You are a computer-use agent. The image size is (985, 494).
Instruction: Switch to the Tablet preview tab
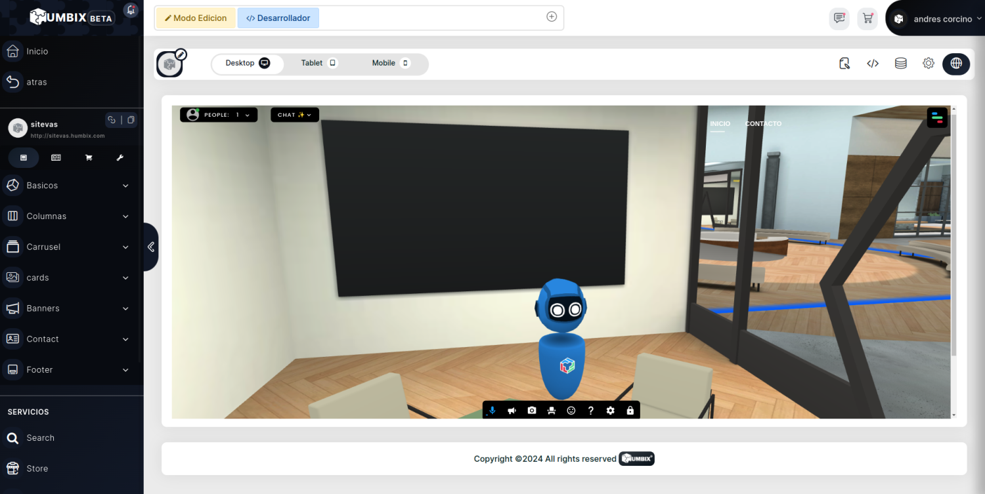[318, 64]
